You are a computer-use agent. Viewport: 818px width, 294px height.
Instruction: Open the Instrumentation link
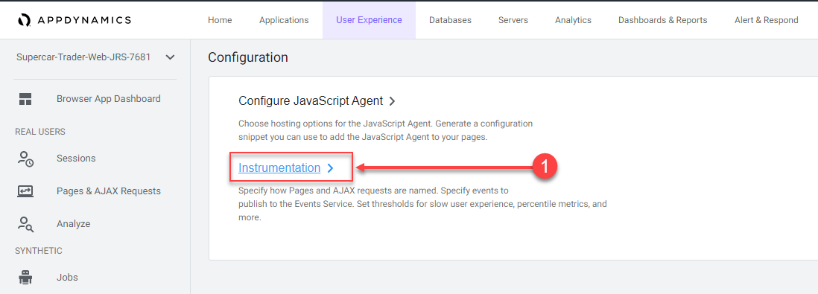coord(279,168)
